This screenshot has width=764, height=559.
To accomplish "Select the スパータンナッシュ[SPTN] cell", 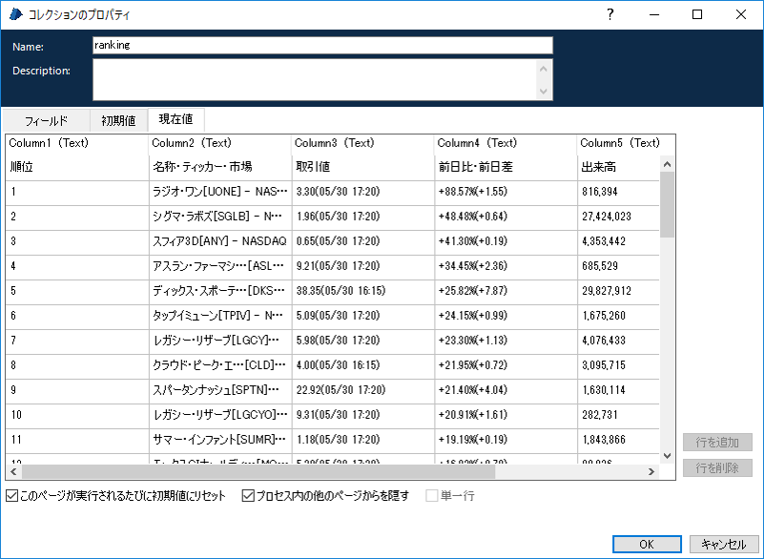I will click(x=220, y=391).
